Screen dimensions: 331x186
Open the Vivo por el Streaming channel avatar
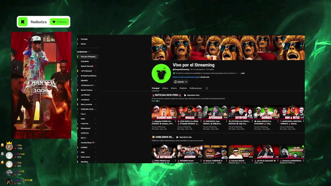(161, 73)
